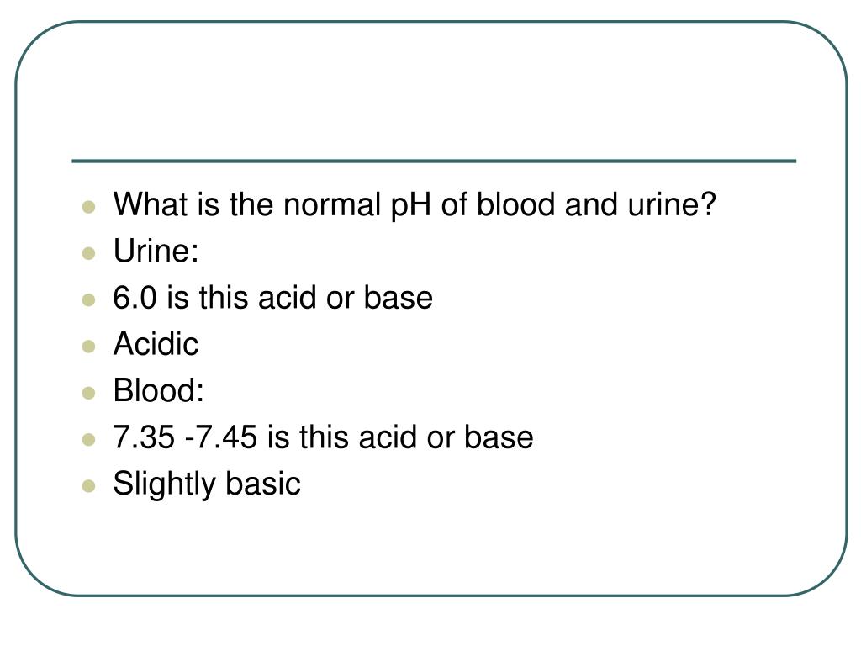Viewport: 861px width, 646px height.
Task: Click '6.0 is this acid or base' line
Action: (x=273, y=298)
